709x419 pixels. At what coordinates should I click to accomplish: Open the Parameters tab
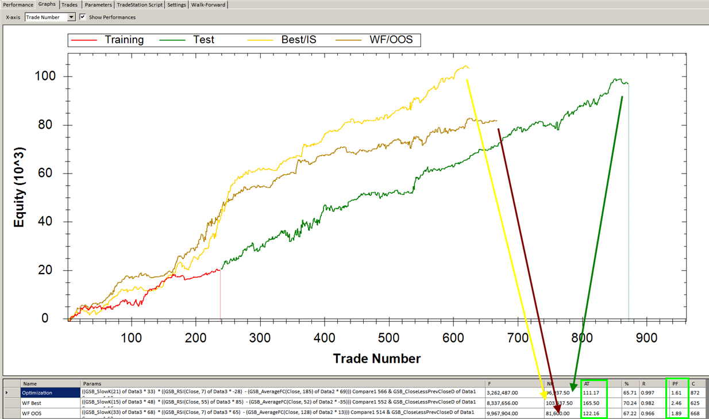pyautogui.click(x=98, y=5)
